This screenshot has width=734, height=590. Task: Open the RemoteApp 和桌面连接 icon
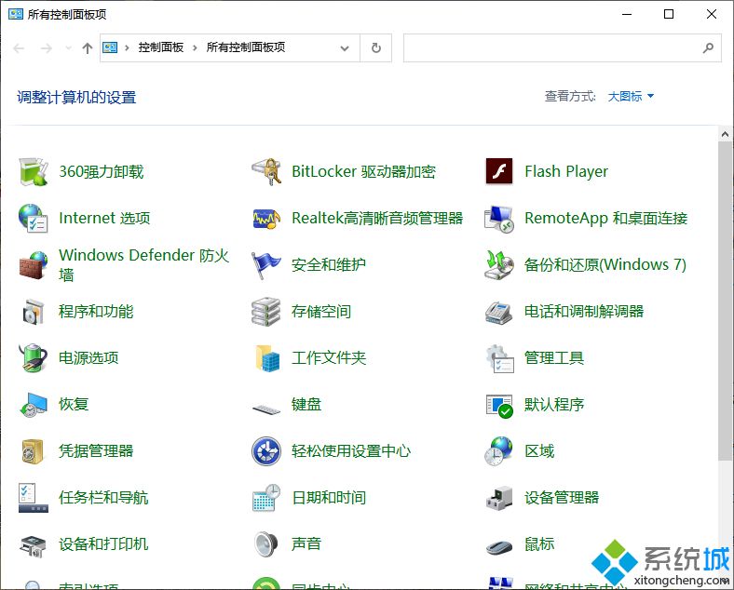(499, 219)
